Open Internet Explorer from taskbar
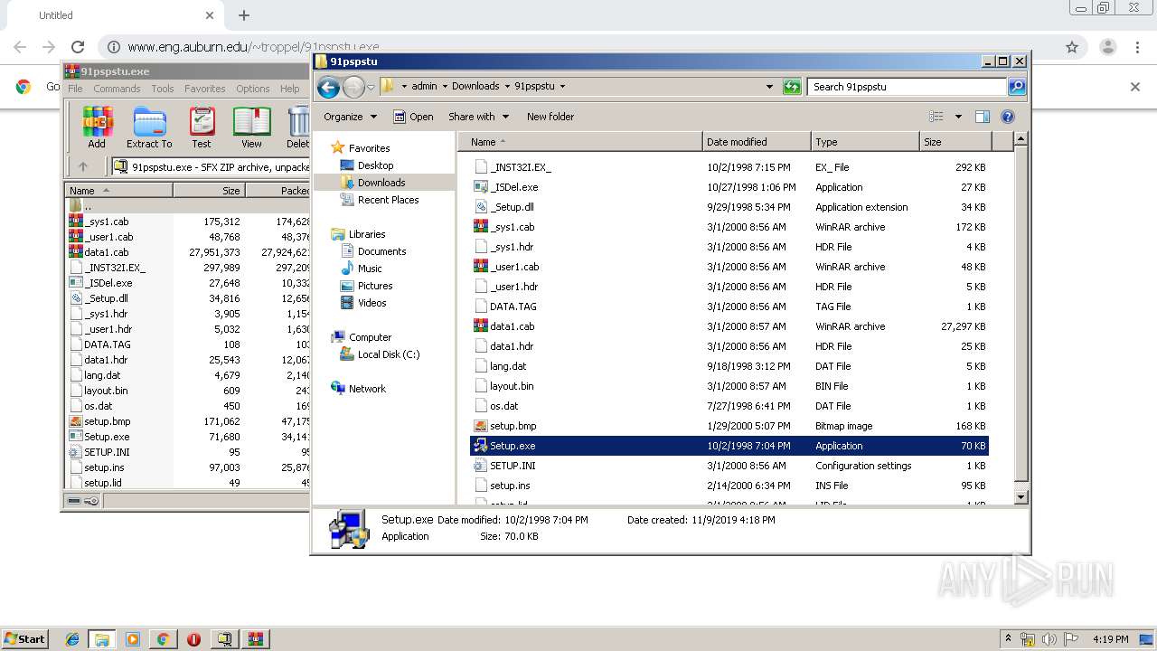The height and width of the screenshot is (651, 1157). pos(72,639)
